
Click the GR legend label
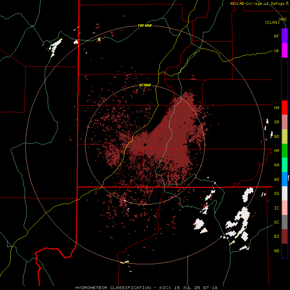click(276, 122)
